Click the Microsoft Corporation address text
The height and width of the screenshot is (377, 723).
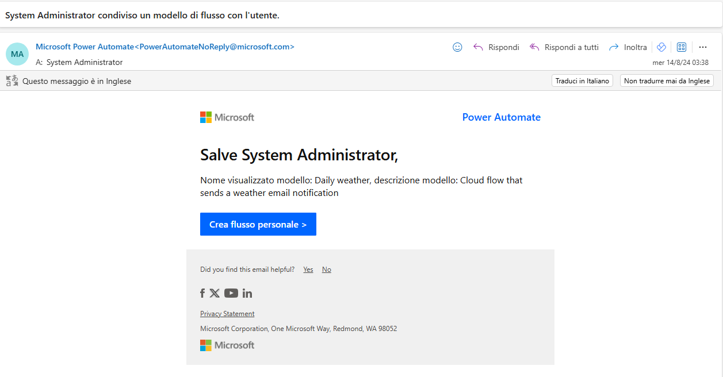click(299, 329)
